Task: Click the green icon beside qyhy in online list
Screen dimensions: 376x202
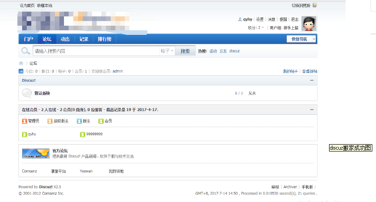Action: (24, 134)
